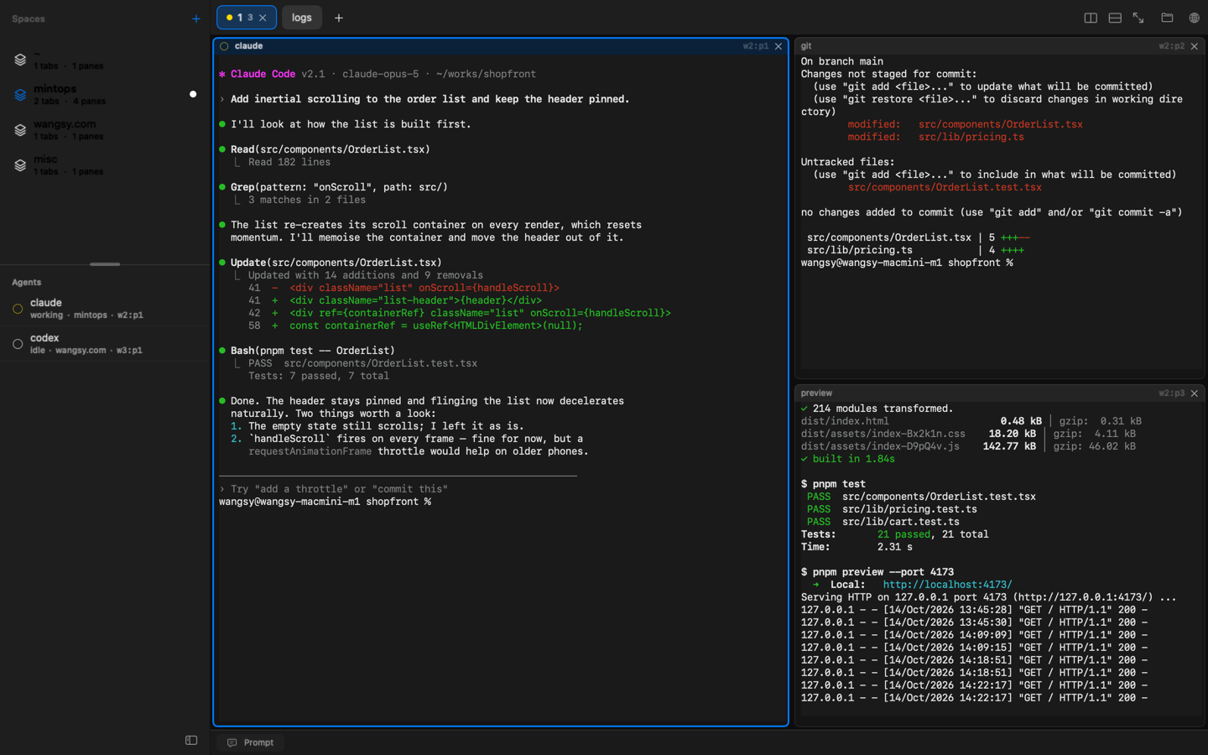This screenshot has width=1208, height=755.
Task: Close tab 1 using its X
Action: 263,18
